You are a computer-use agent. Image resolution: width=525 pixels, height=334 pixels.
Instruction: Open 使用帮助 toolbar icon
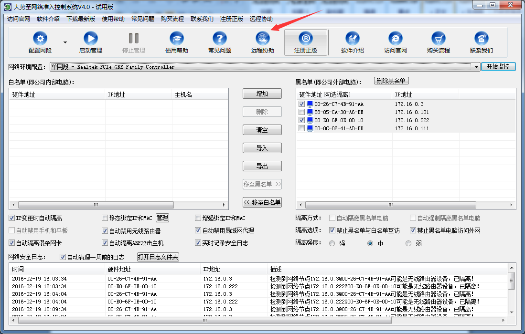(x=176, y=39)
